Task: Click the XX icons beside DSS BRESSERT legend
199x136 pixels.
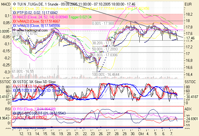Action: pos(15,113)
